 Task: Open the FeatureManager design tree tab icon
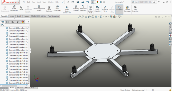click(3, 22)
